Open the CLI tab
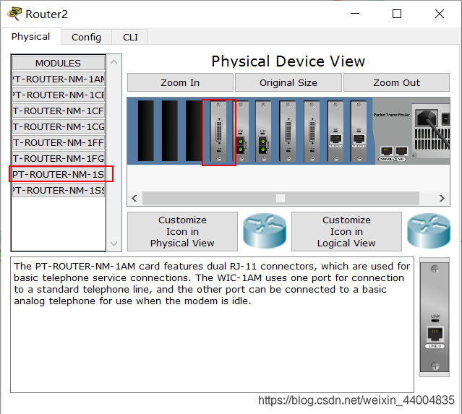Viewport: 462px width, 414px height. (x=130, y=37)
